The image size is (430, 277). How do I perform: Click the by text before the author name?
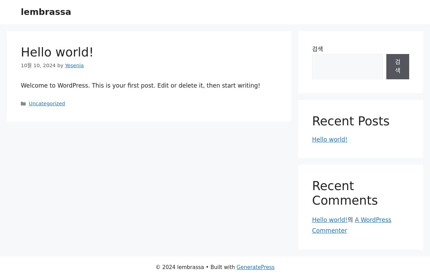(60, 65)
